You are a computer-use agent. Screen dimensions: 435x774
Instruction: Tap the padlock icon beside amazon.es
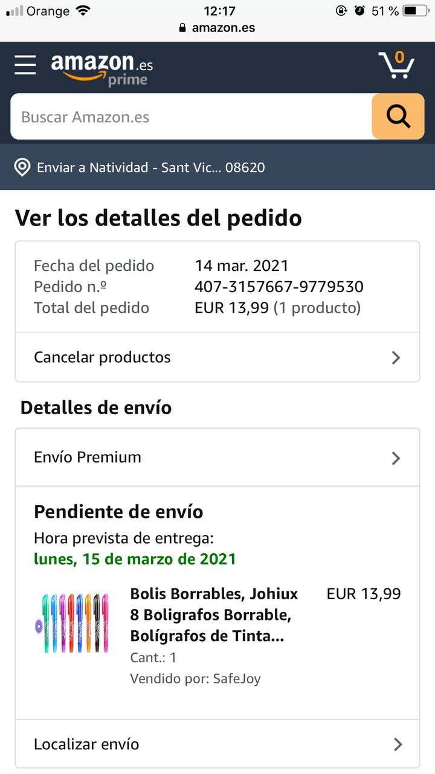coord(183,28)
